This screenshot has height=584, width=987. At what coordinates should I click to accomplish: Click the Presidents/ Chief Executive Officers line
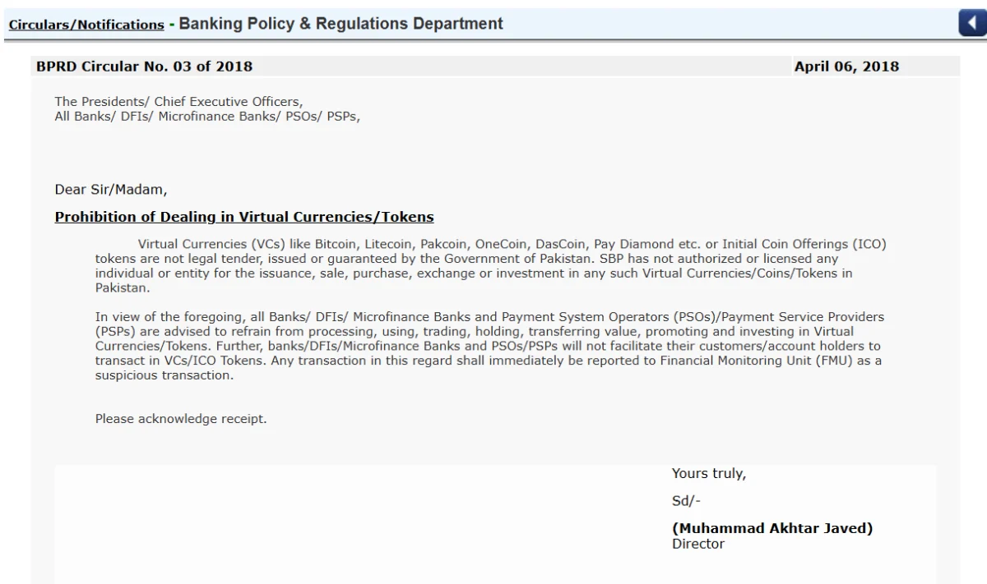click(x=178, y=102)
